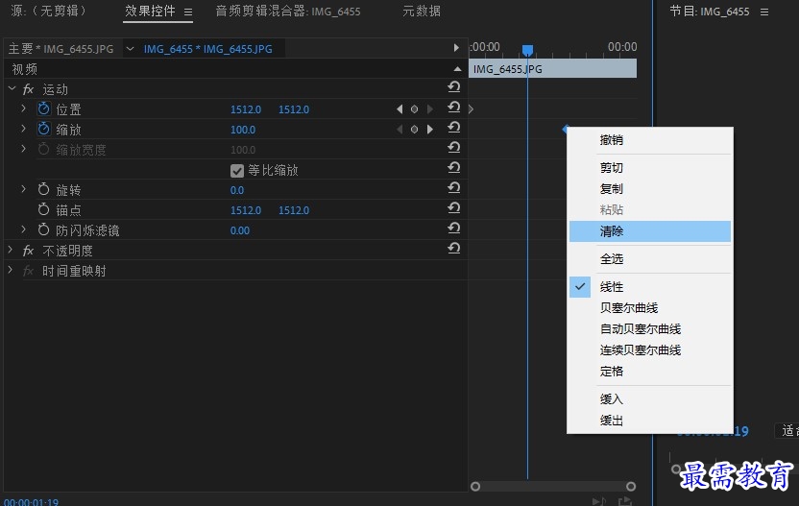The image size is (799, 506).
Task: Click IMG_6455 * IMG_6455.JPG sequence link
Action: 207,49
